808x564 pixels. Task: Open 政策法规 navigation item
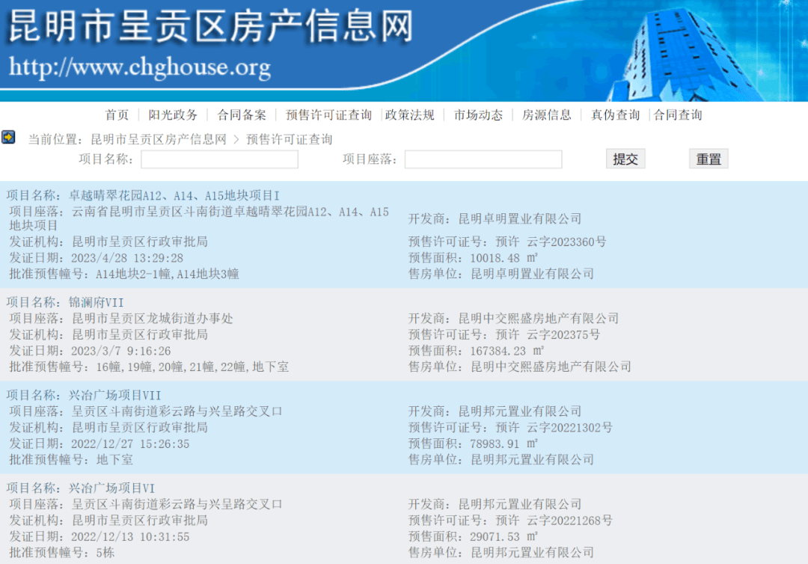tap(410, 115)
